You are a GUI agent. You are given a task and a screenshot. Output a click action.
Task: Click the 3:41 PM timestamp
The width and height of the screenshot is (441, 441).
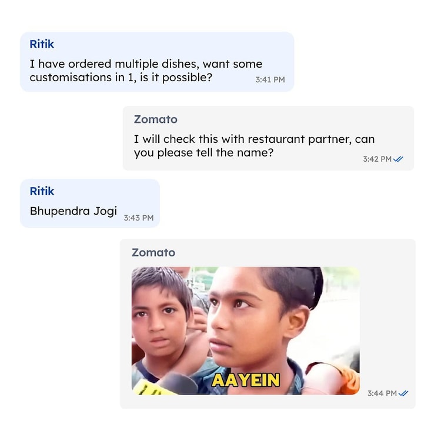pyautogui.click(x=270, y=80)
